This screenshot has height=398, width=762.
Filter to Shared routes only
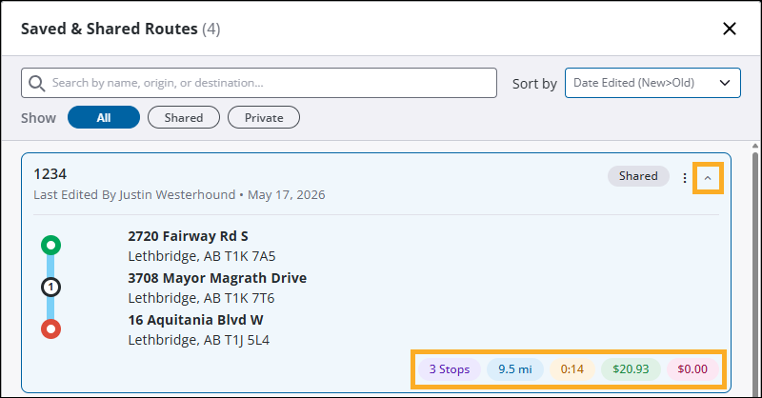pos(184,118)
